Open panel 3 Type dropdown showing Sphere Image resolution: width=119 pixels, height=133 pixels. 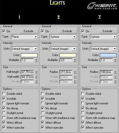point(103,37)
